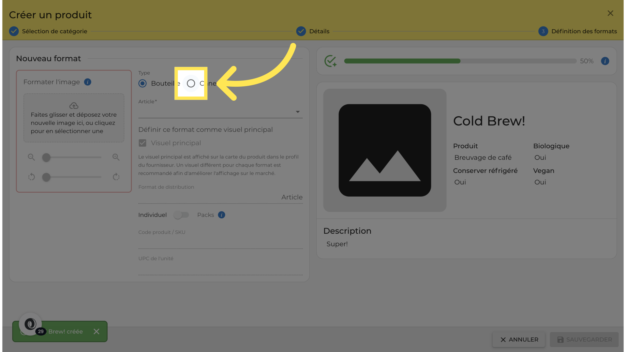The height and width of the screenshot is (352, 626).
Task: Click the zoom out magnifier icon
Action: 31,157
